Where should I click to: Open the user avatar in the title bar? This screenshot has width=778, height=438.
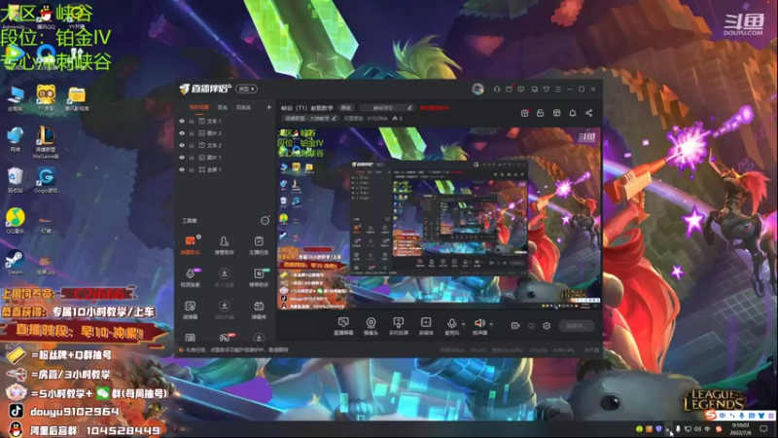[x=477, y=89]
